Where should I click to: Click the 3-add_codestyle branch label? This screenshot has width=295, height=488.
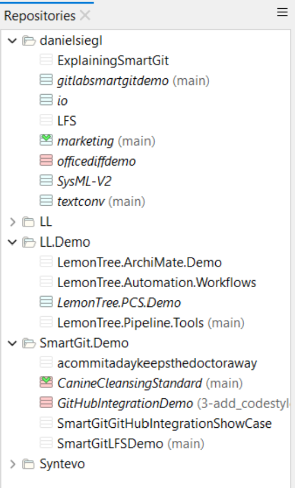coord(244,403)
